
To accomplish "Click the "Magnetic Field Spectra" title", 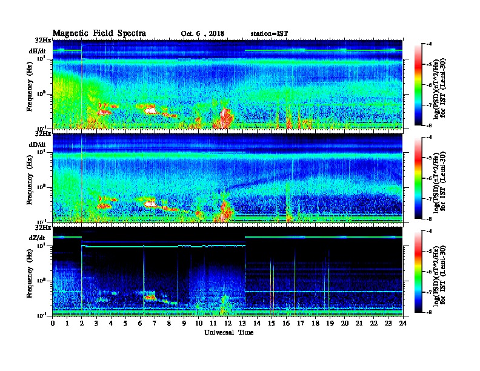I will click(x=99, y=33).
